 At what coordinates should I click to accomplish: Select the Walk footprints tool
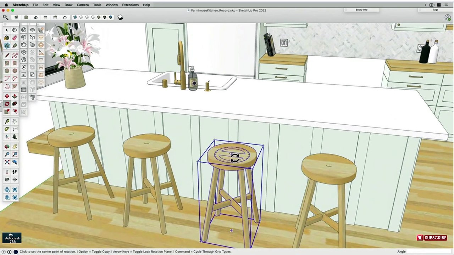(x=15, y=172)
